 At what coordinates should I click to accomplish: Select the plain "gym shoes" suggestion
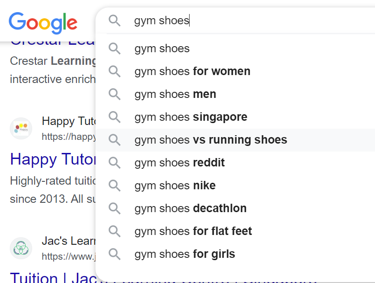click(162, 48)
